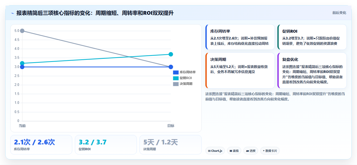Toggle the 库存周转率 legend color box
The image size is (357, 165).
pos(176,72)
